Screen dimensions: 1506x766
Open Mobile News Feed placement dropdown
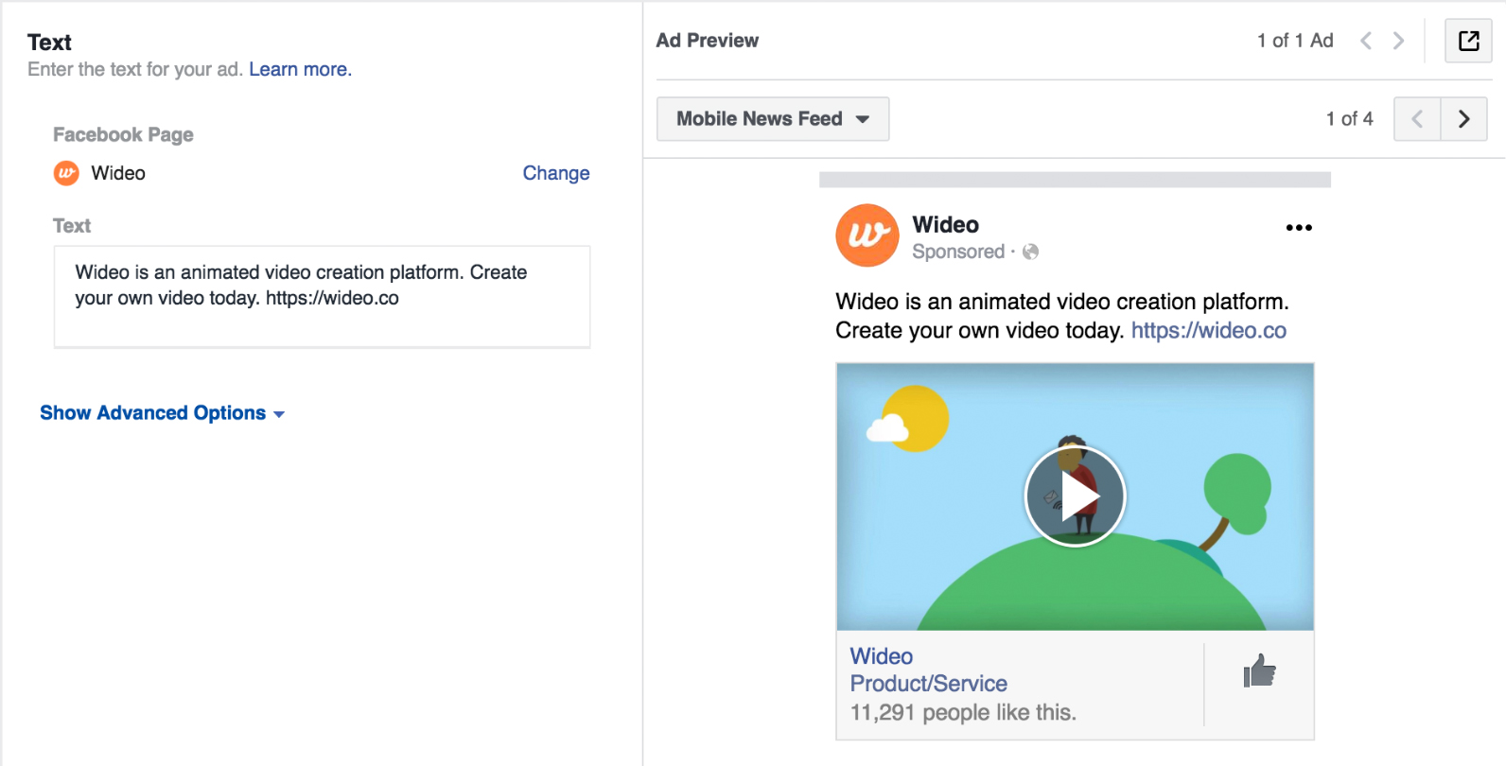click(x=773, y=119)
